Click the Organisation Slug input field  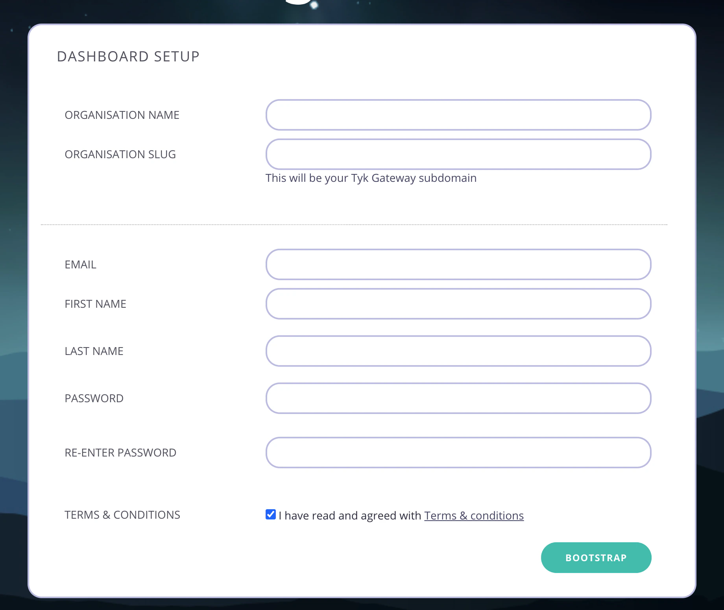coord(458,154)
